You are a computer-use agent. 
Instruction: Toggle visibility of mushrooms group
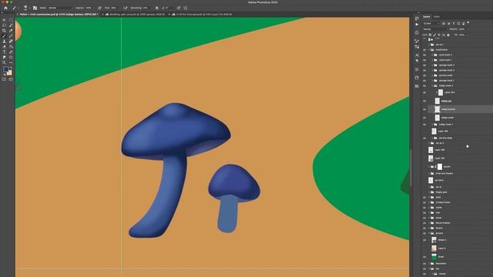coord(424,49)
